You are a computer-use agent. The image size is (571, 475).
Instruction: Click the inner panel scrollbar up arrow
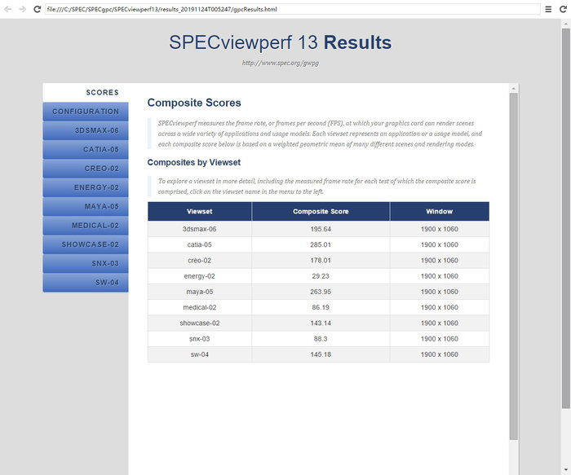click(513, 88)
